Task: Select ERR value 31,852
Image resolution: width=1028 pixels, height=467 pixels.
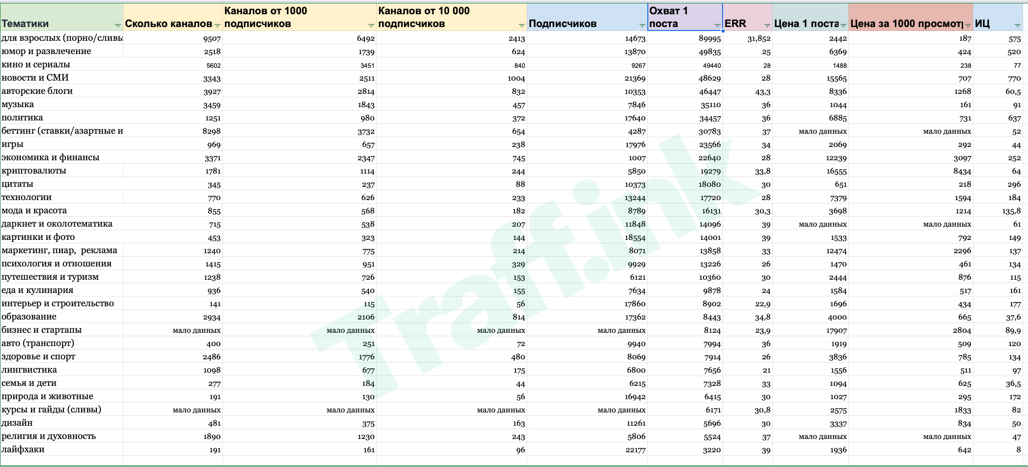Action: click(748, 38)
